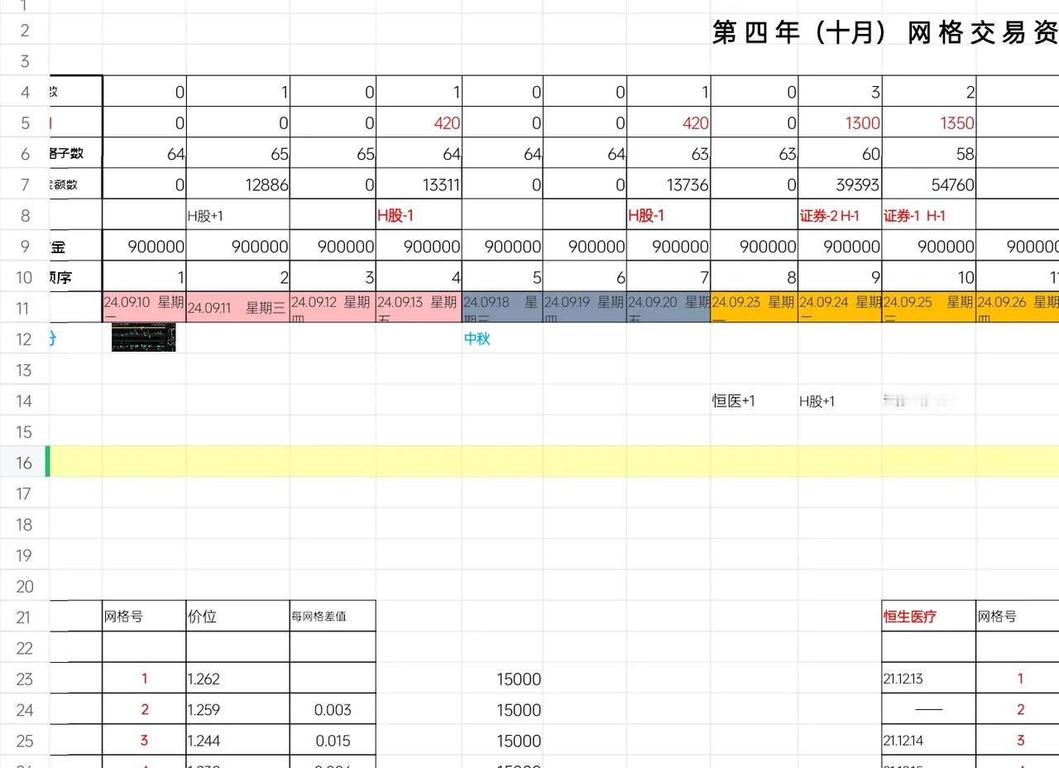This screenshot has height=768, width=1059.
Task: Select the difference value 0.015
Action: click(x=333, y=741)
